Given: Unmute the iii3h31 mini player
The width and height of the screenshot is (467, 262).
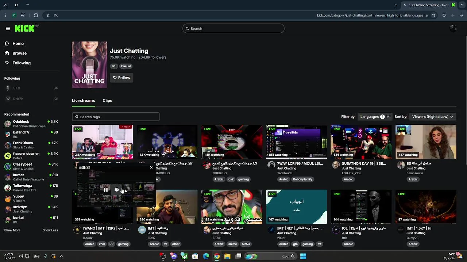Looking at the screenshot, I should pyautogui.click(x=116, y=190).
